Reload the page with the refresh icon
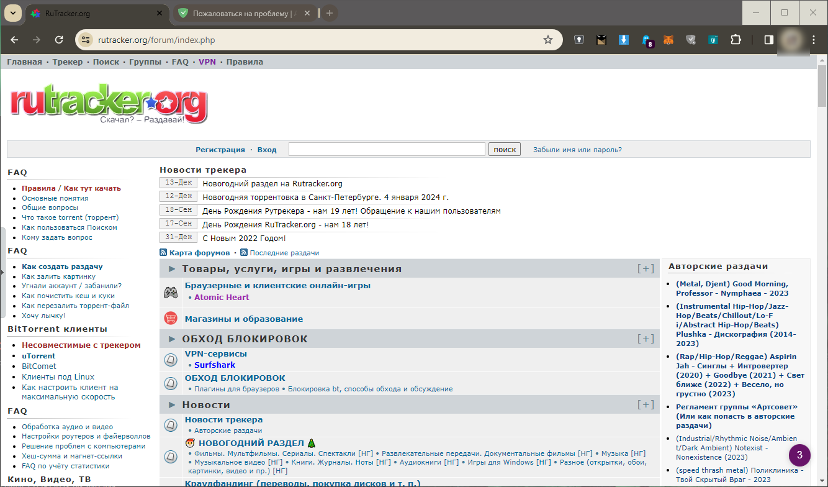Image resolution: width=828 pixels, height=487 pixels. (59, 39)
